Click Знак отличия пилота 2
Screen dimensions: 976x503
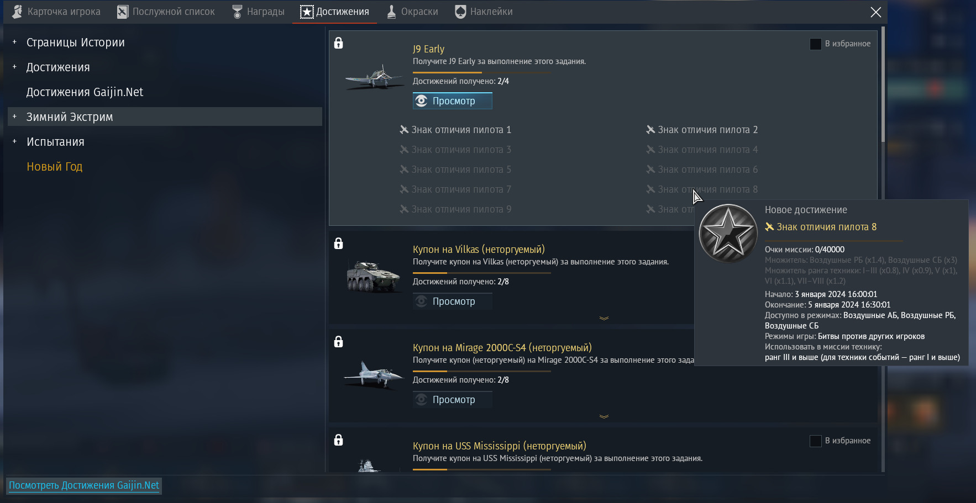click(707, 130)
